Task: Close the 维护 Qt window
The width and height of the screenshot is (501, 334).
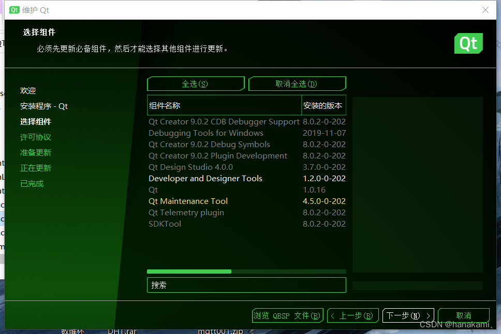Action: [485, 10]
